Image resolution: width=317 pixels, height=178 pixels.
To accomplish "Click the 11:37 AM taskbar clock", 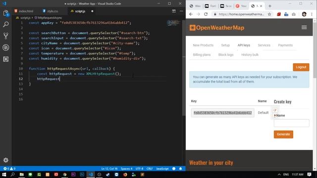I will point(297,175).
